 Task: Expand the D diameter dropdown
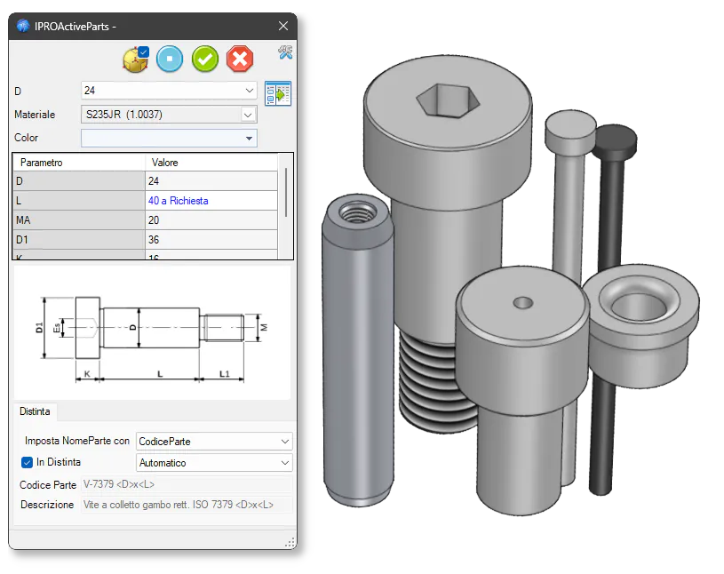[249, 91]
